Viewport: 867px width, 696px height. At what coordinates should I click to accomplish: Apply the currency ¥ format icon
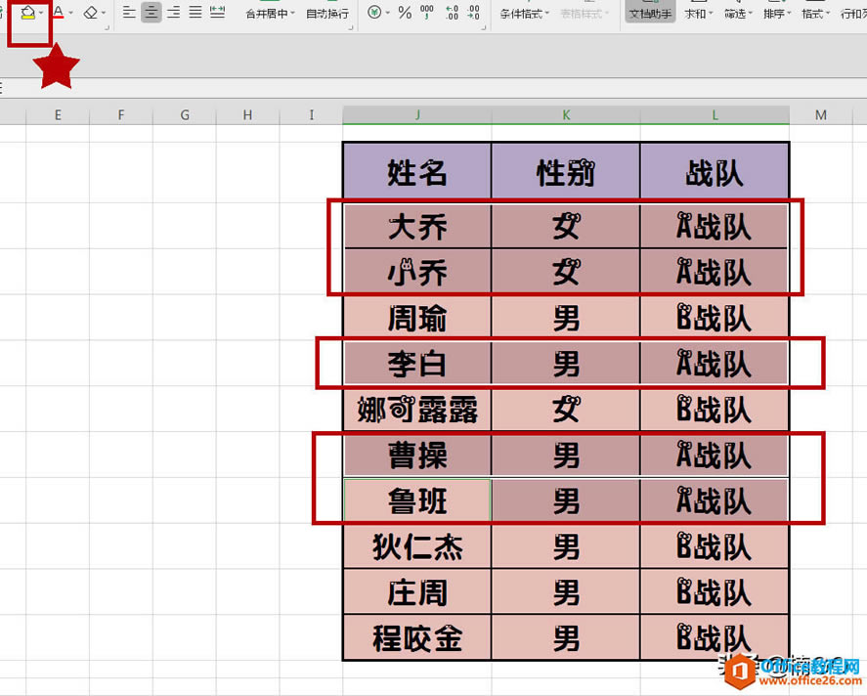click(374, 12)
